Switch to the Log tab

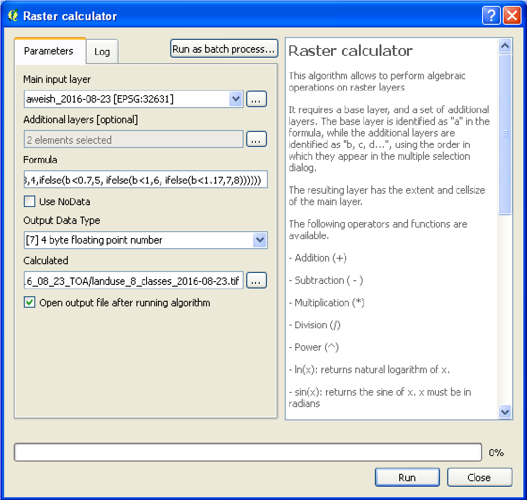(x=102, y=52)
